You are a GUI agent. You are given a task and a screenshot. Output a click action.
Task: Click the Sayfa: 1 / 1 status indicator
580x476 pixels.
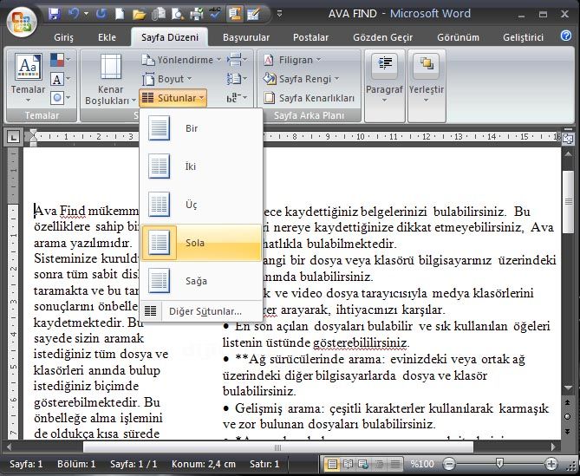coord(134,464)
